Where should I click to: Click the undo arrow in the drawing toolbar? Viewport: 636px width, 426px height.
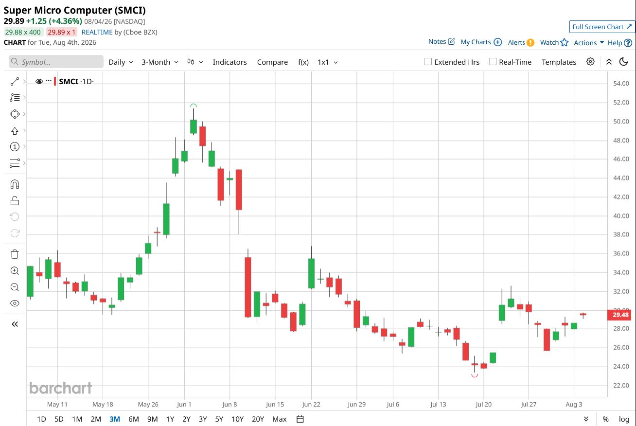tap(15, 216)
